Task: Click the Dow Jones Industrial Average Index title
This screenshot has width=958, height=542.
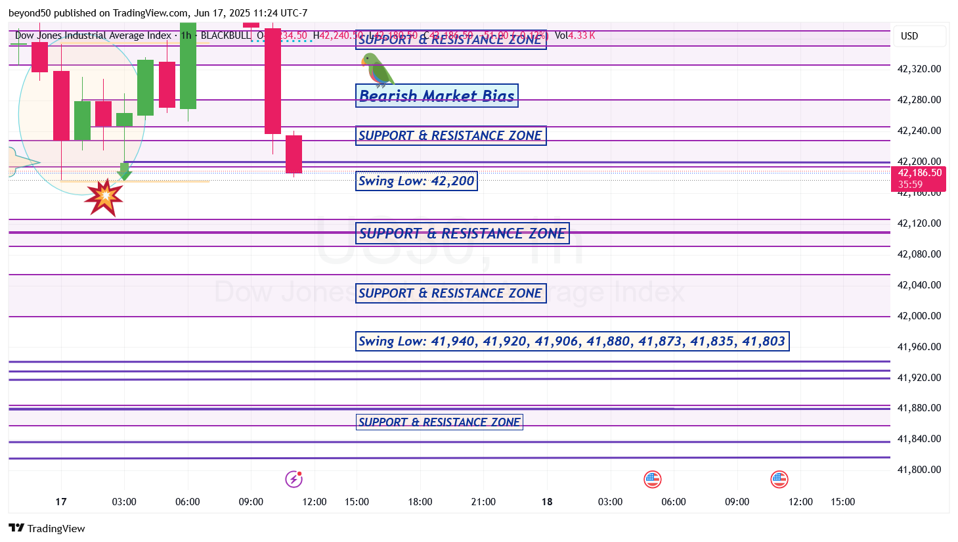Action: point(93,35)
